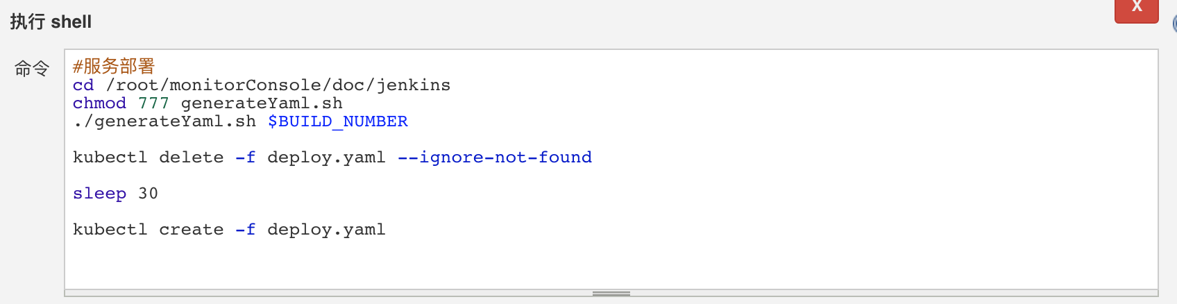Screen dimensions: 1177x304
Task: Click the cd command keyword
Action: [83, 85]
